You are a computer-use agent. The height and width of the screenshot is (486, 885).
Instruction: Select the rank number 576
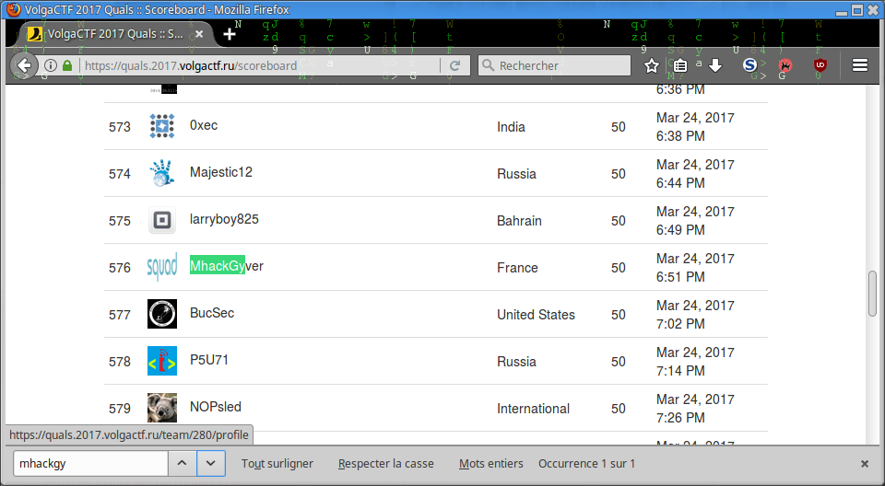click(120, 268)
